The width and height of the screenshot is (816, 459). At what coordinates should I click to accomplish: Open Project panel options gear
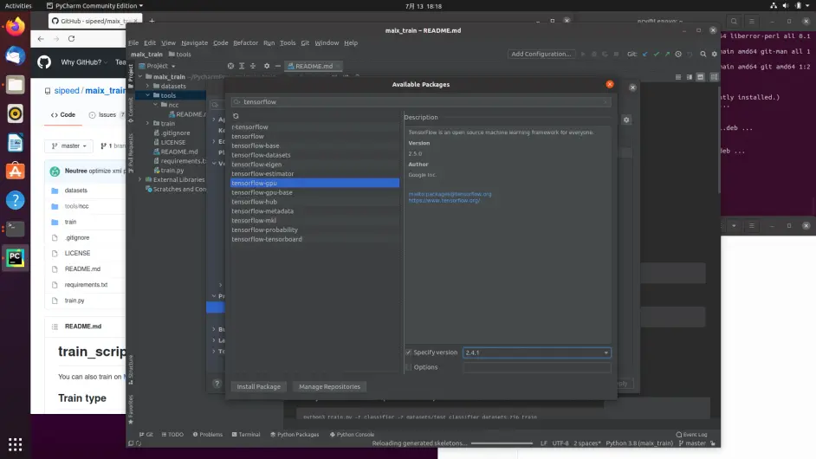[x=267, y=66]
